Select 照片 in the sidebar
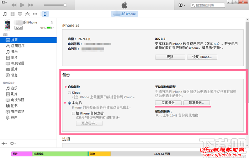The image size is (249, 160). 28,69
